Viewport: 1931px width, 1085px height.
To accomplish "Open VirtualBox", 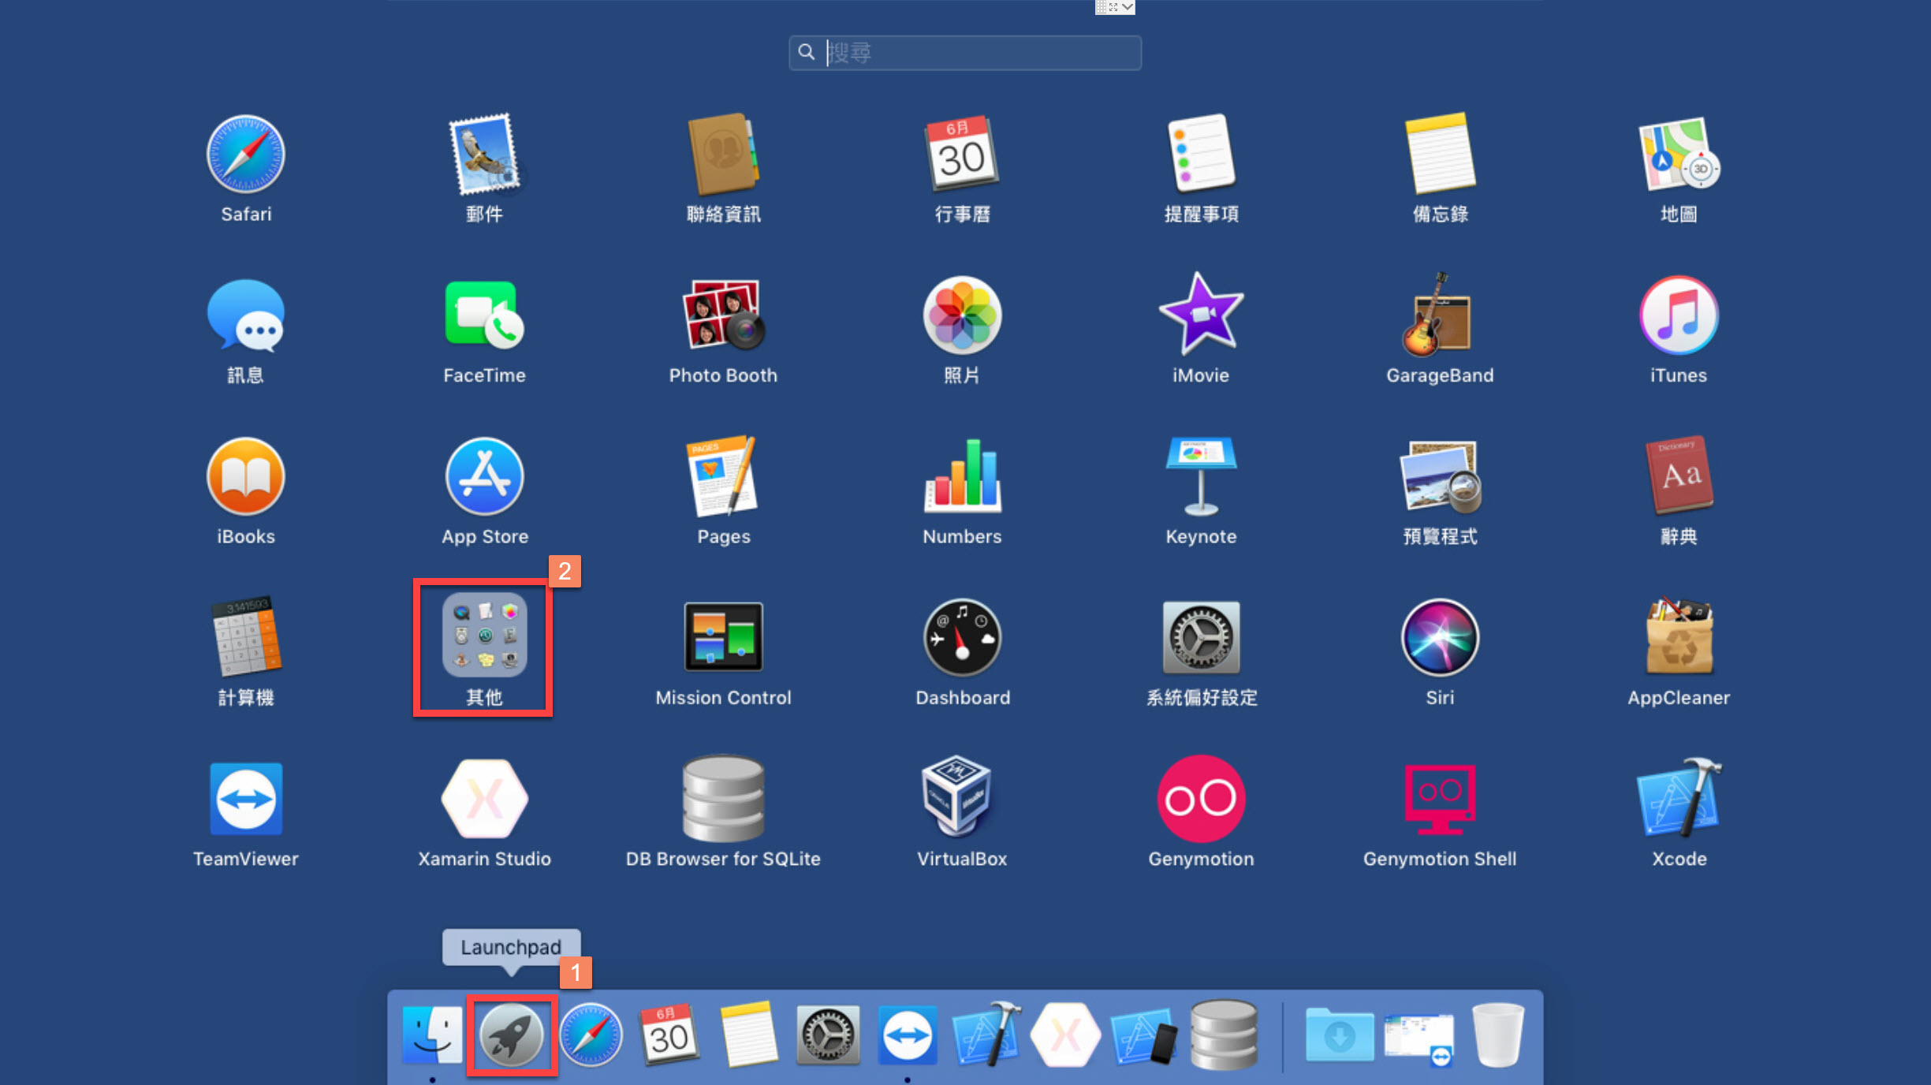I will click(x=957, y=796).
